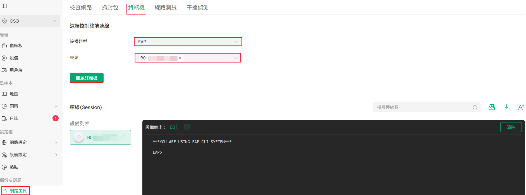This screenshot has height=195, width=526.
Task: Click the search magnifier icon
Action: (475, 108)
